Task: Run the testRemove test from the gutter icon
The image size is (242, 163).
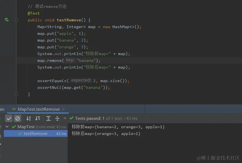Action: (7, 20)
